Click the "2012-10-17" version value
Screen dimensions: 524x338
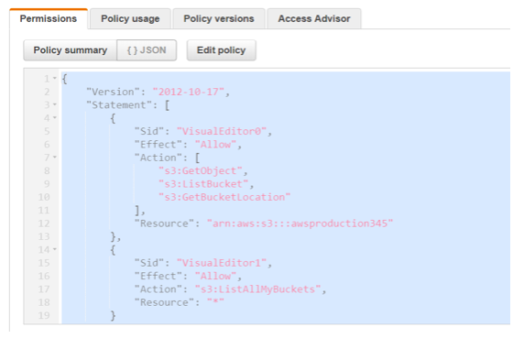(x=189, y=92)
